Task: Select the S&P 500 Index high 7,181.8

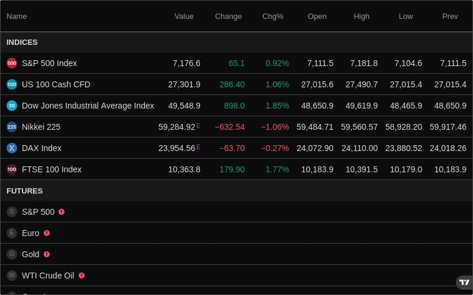Action: coord(364,63)
